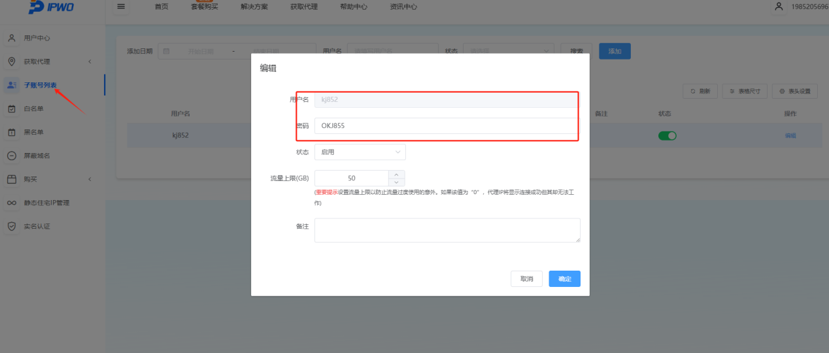Expand the 获取代理 sidebar submenu

[90, 61]
